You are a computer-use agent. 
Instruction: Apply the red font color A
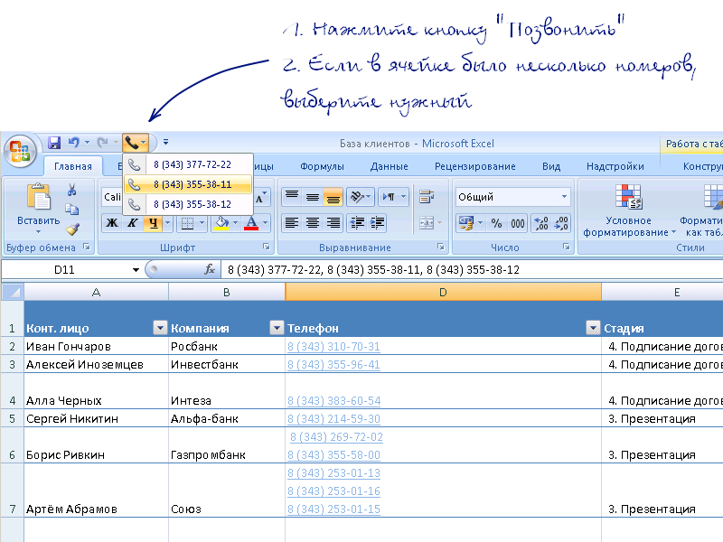point(251,223)
